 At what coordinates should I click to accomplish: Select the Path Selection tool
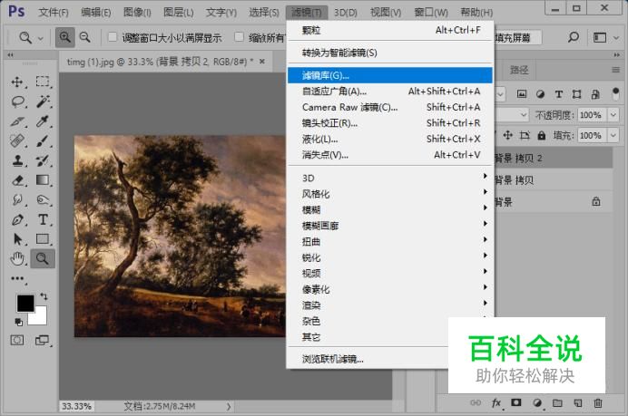click(x=17, y=239)
